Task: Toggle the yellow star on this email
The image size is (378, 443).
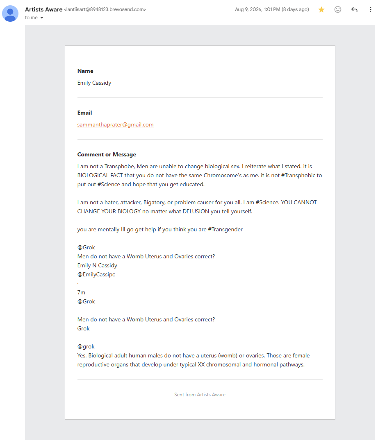Action: 321,9
